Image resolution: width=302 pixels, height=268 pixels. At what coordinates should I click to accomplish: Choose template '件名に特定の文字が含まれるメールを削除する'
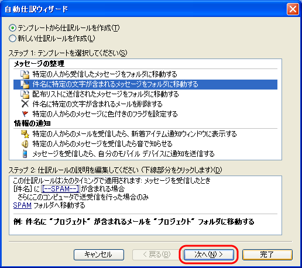[x=97, y=104]
